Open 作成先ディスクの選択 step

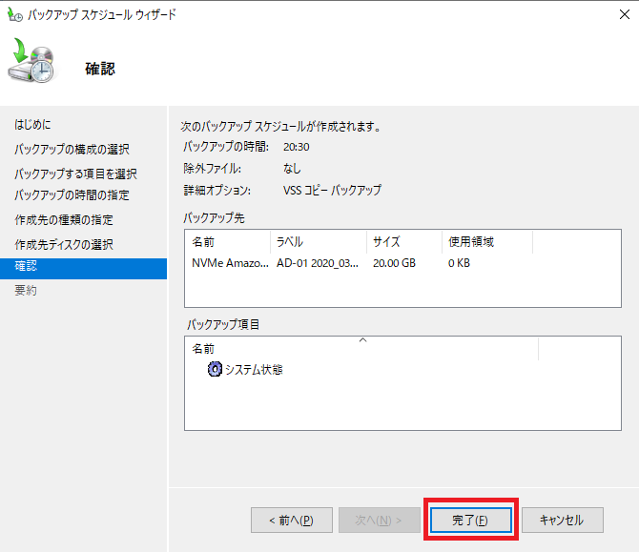tap(65, 244)
